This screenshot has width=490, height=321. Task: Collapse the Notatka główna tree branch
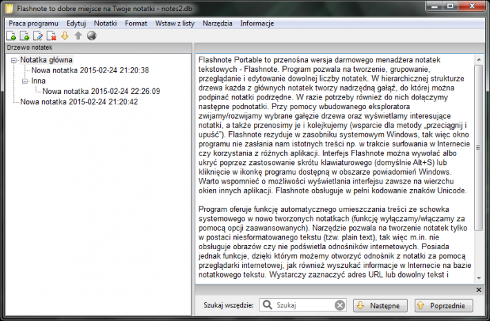point(14,60)
